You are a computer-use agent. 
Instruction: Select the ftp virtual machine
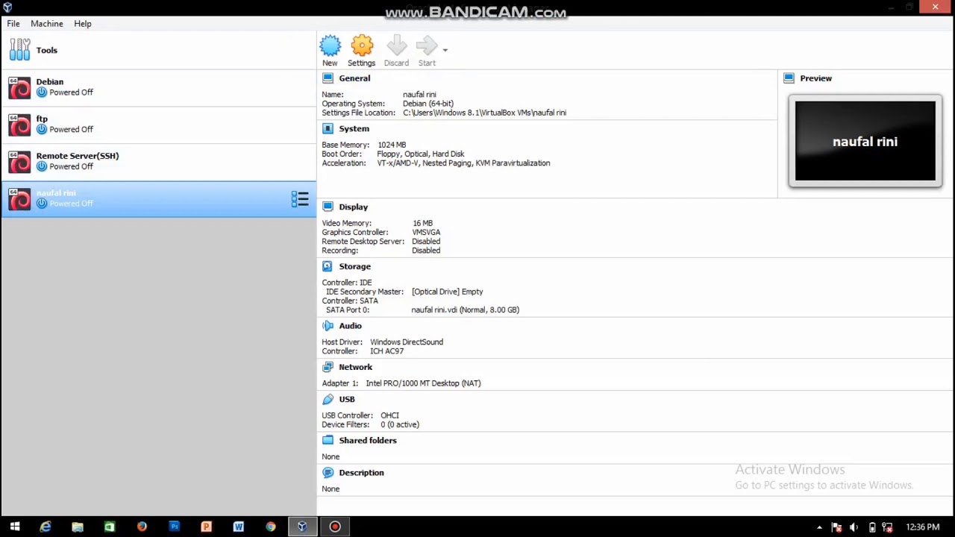point(158,125)
